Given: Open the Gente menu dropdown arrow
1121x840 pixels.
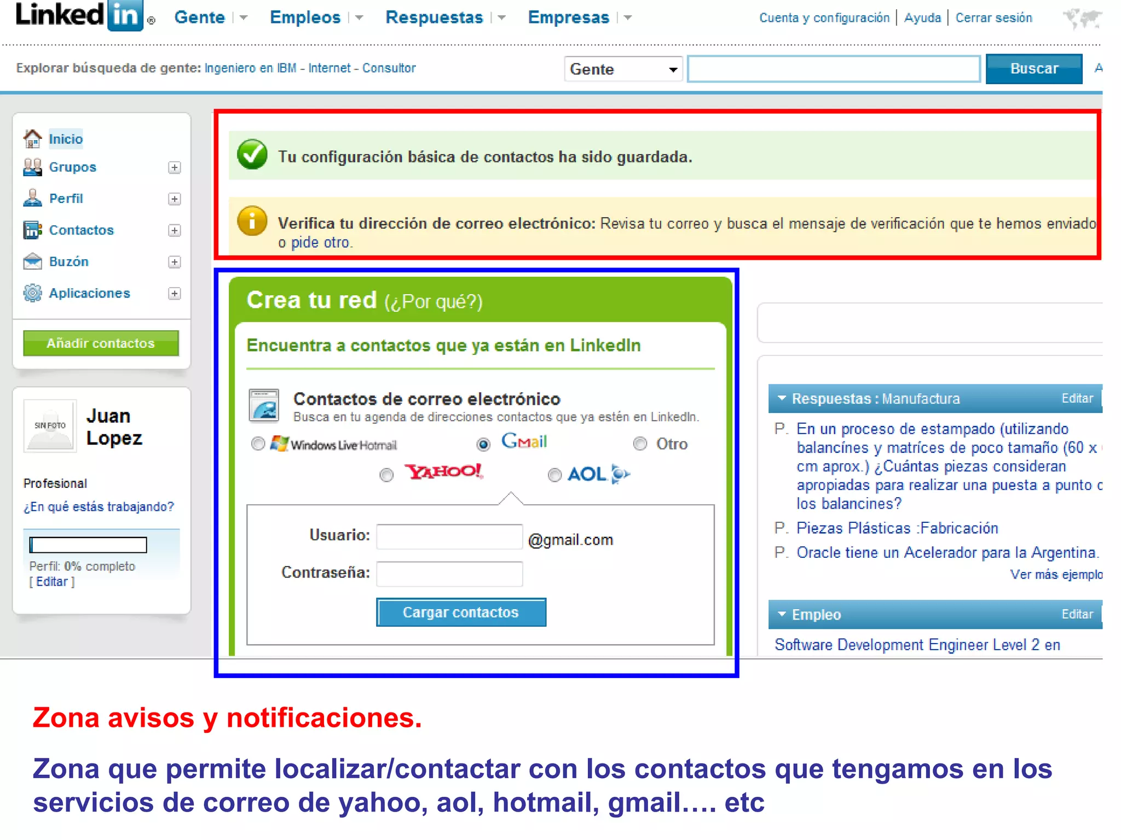Looking at the screenshot, I should click(x=244, y=18).
